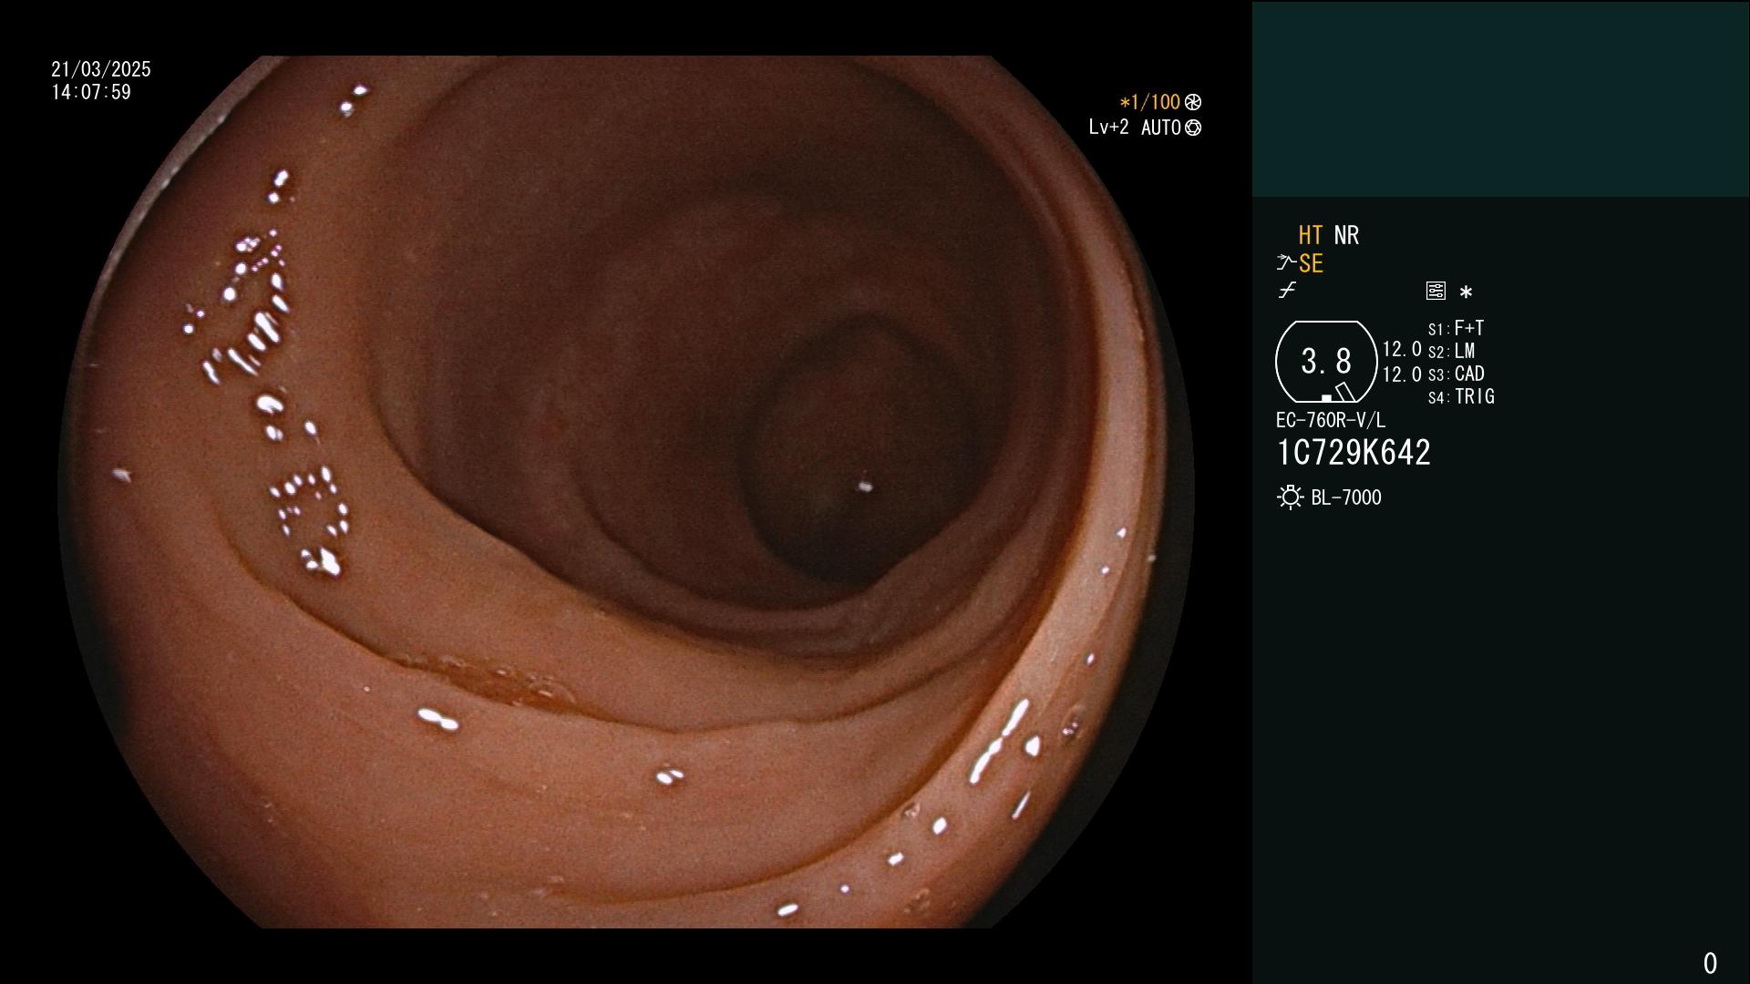Click the structure emphasis curve icon next to SE
Screen dimensions: 1750x984
[1285, 263]
